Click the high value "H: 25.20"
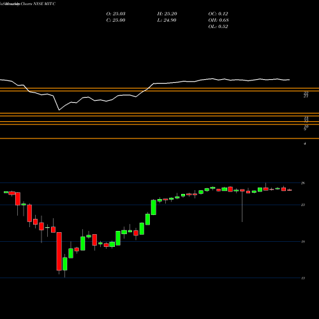Image resolution: width=319 pixels, height=319 pixels. point(167,14)
